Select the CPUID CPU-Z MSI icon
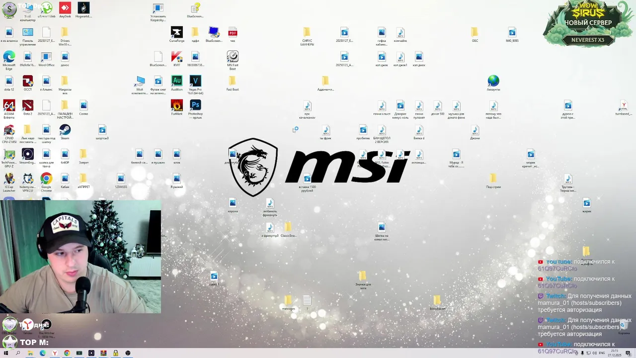The width and height of the screenshot is (636, 358). tap(9, 133)
